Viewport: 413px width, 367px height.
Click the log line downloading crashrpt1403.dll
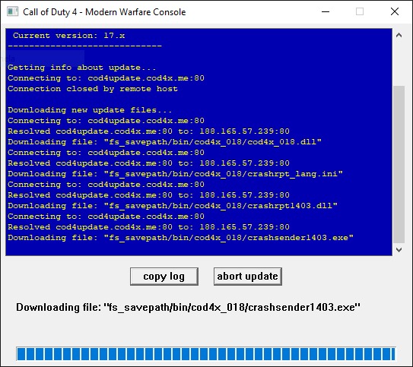pyautogui.click(x=173, y=206)
